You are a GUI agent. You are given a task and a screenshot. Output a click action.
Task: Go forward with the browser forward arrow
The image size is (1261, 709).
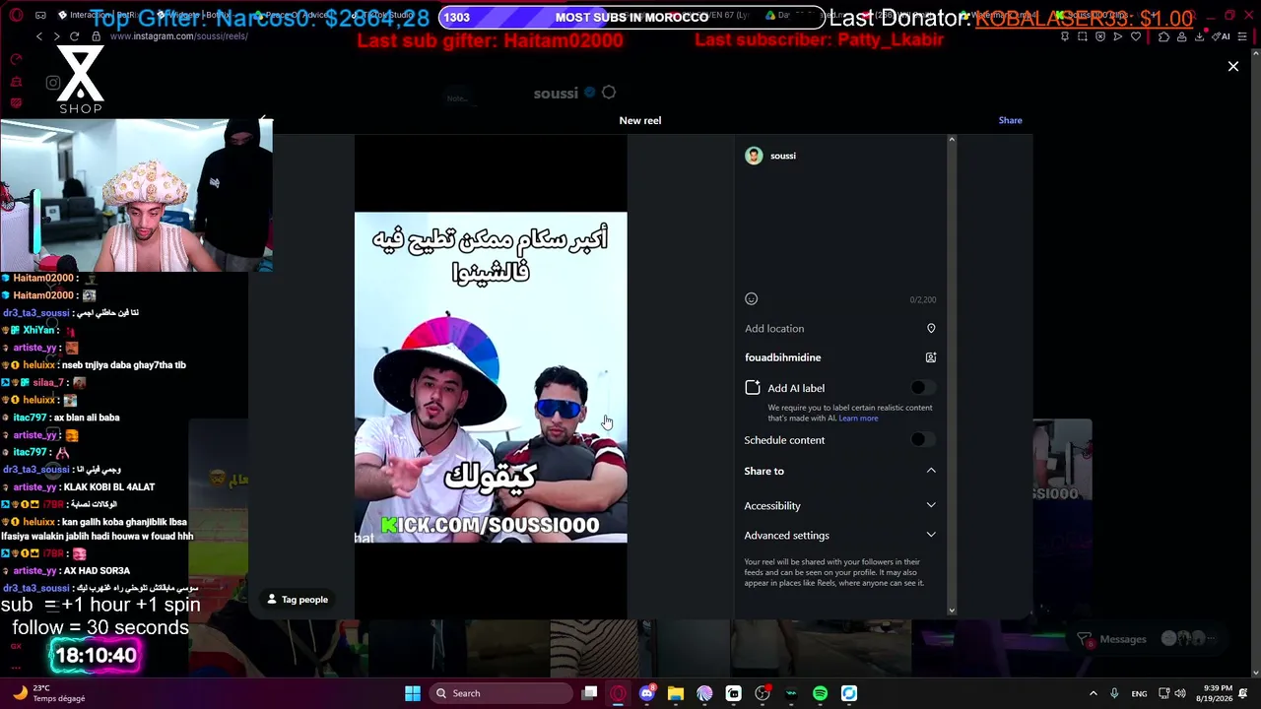(x=56, y=36)
